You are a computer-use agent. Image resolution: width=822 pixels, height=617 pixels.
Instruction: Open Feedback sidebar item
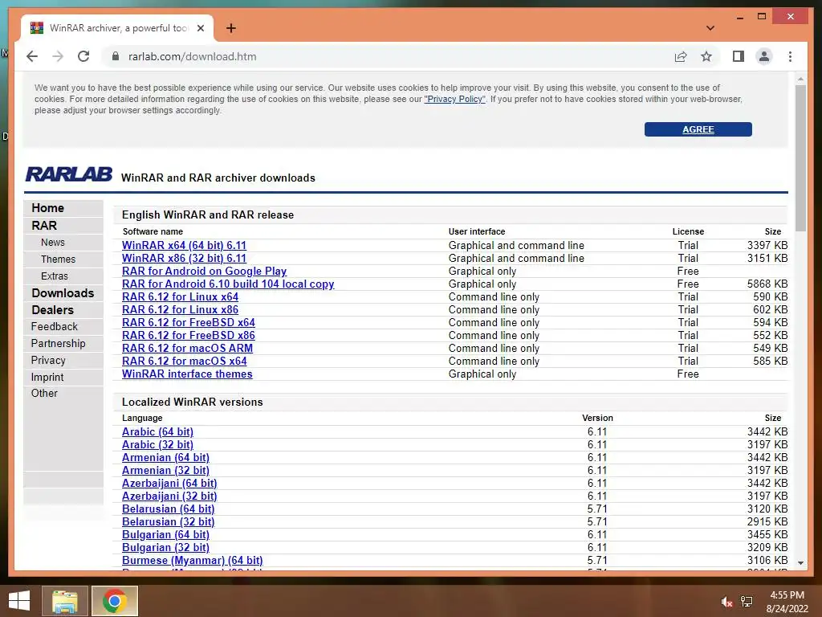point(54,327)
